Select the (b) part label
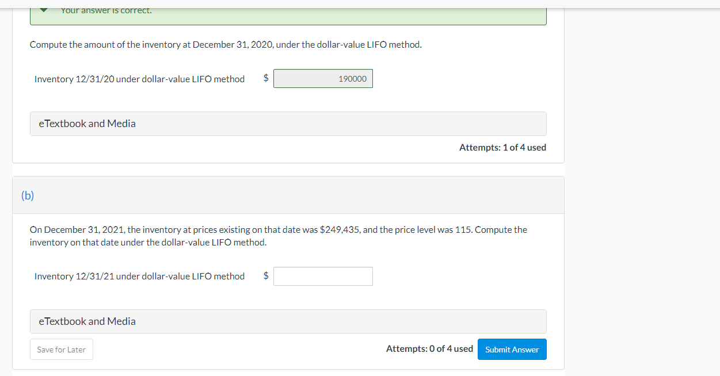 pyautogui.click(x=28, y=195)
